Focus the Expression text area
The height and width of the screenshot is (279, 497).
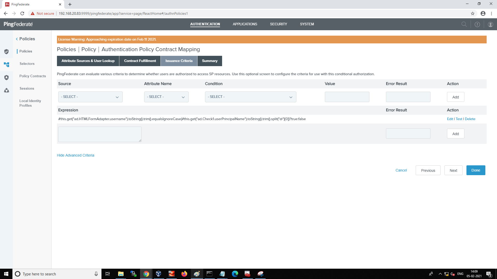point(100,134)
